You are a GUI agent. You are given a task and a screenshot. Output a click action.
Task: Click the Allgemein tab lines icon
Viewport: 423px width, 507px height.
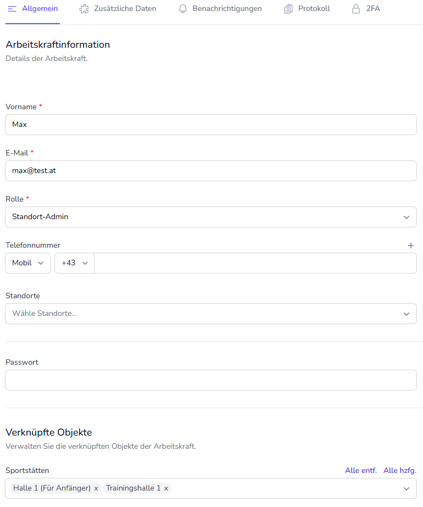click(12, 9)
